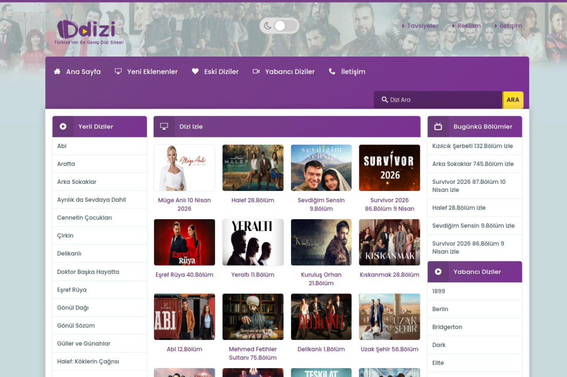Click the phone icon beside İletişim
Screen dimensions: 567x377
tap(332, 71)
